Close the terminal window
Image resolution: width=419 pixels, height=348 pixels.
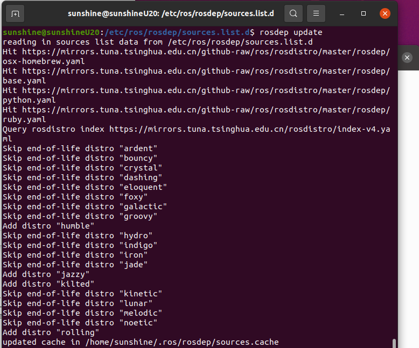(385, 13)
